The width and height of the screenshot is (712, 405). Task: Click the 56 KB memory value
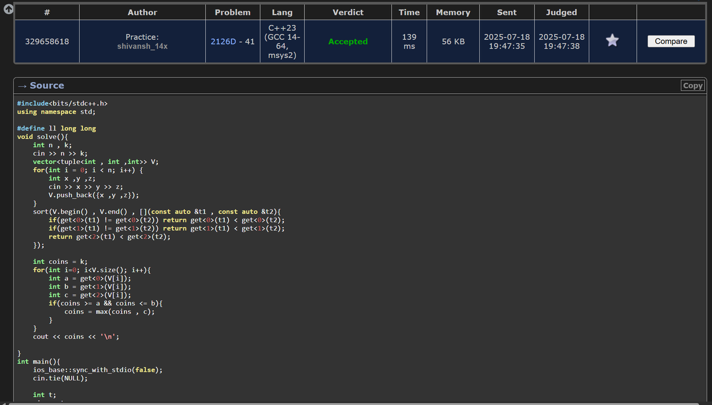453,42
